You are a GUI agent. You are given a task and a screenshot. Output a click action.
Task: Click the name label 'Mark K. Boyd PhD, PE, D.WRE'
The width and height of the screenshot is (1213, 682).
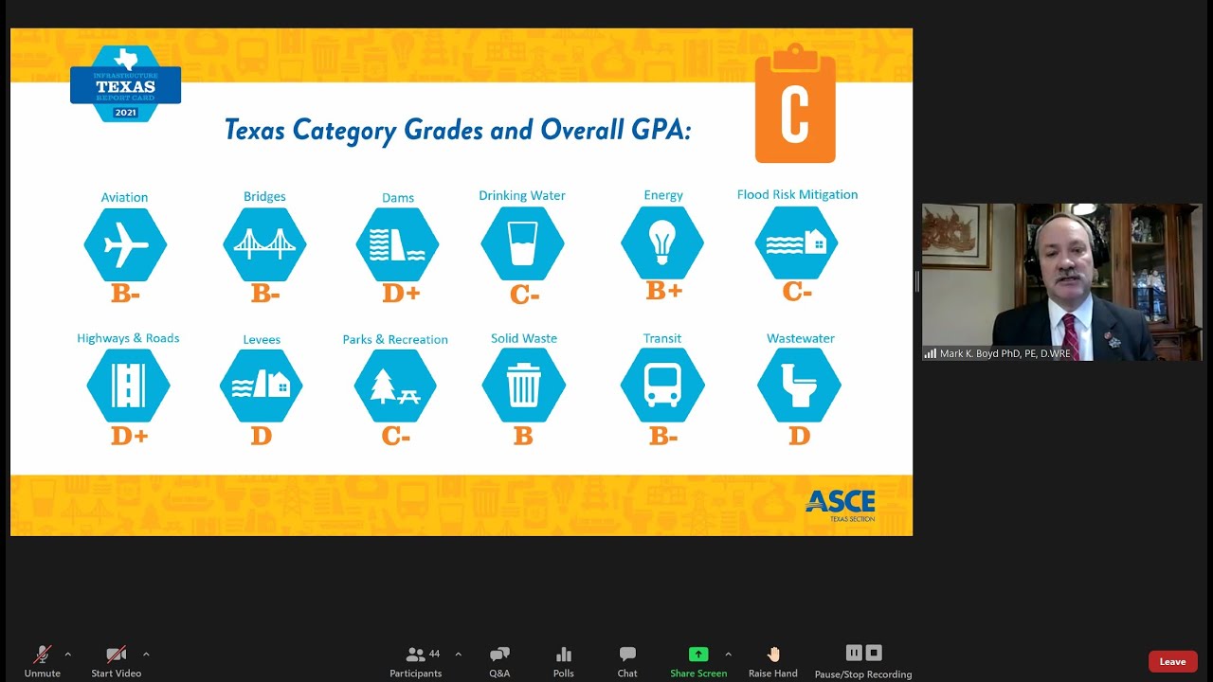(1005, 353)
